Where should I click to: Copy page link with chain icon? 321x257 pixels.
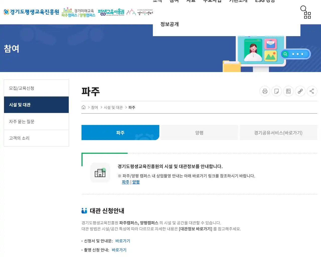(300, 91)
